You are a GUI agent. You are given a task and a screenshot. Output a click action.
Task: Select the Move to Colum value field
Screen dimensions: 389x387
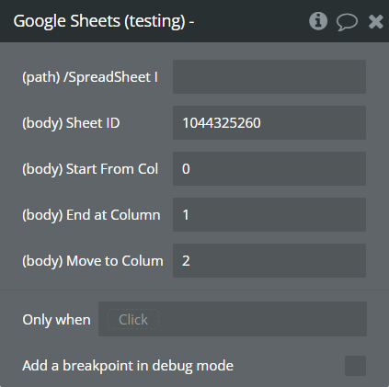(x=269, y=260)
